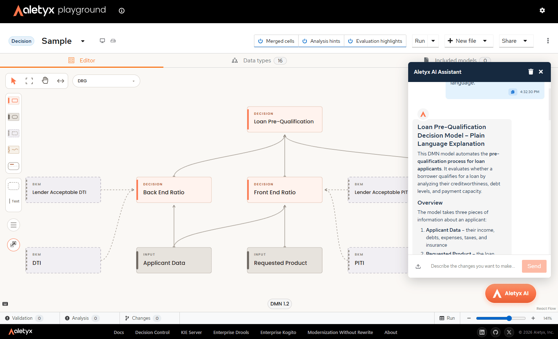Screen dimensions: 558x339
Task: Delete the AI Assistant conversation with trash icon
Action: (x=531, y=72)
